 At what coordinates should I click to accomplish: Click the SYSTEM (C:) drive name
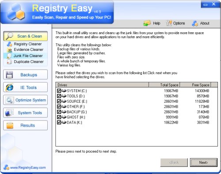tap(77, 91)
